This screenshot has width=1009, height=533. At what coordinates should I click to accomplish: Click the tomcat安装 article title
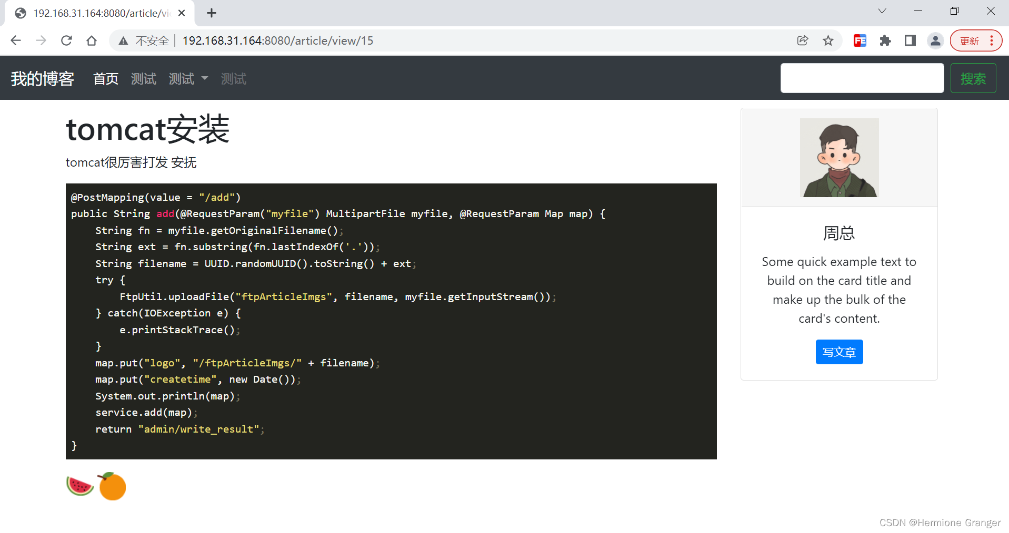(148, 129)
